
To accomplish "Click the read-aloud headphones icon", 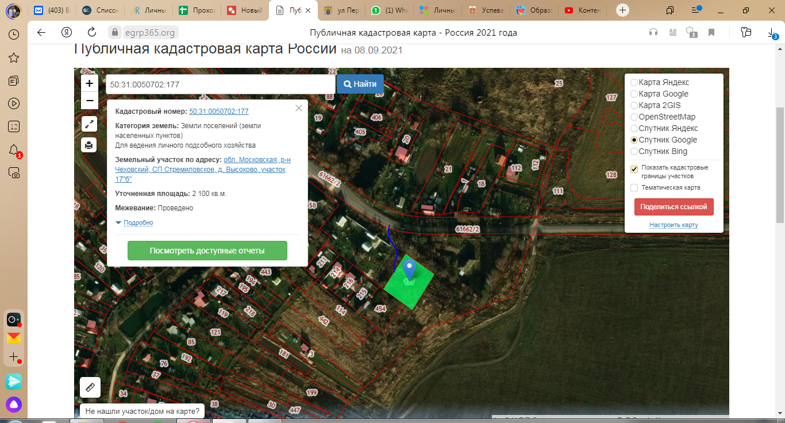I will point(653,32).
